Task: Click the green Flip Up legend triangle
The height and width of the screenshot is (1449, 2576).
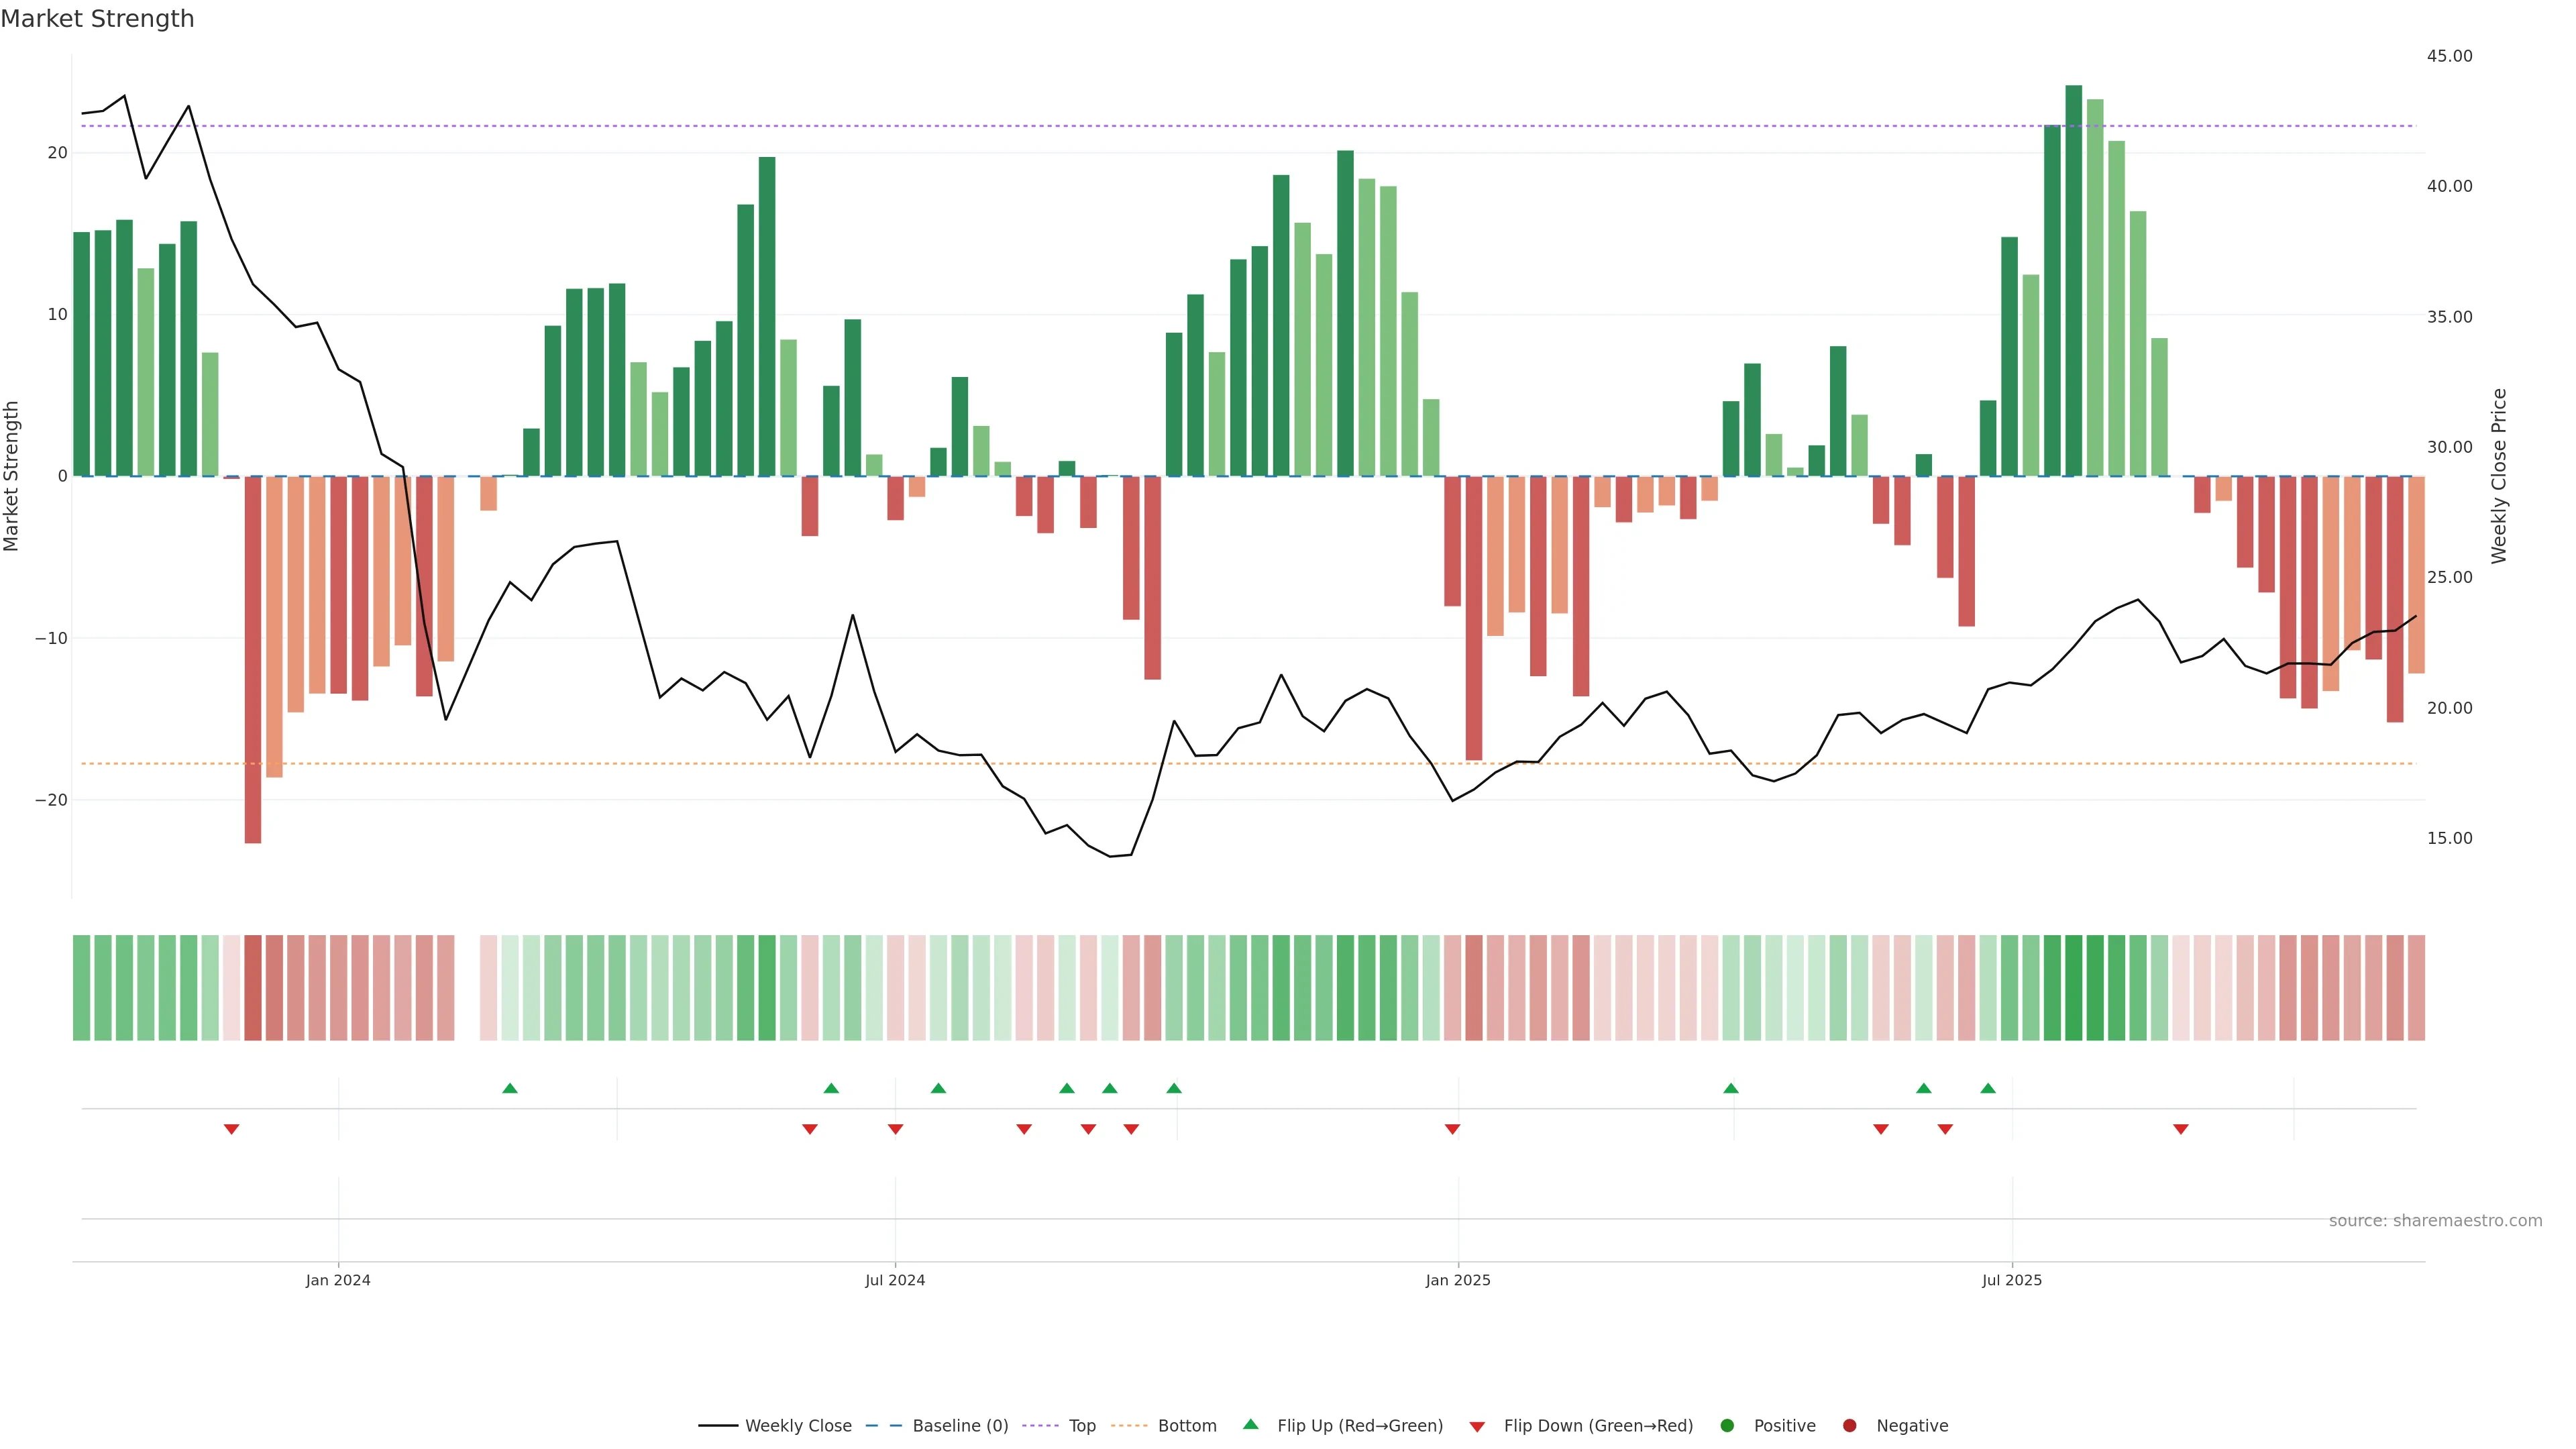Action: click(x=1250, y=1424)
